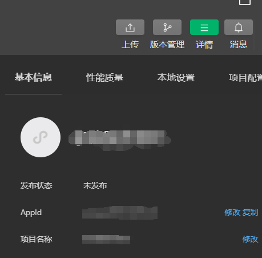Open version management branch icon
262x258 pixels.
click(167, 27)
